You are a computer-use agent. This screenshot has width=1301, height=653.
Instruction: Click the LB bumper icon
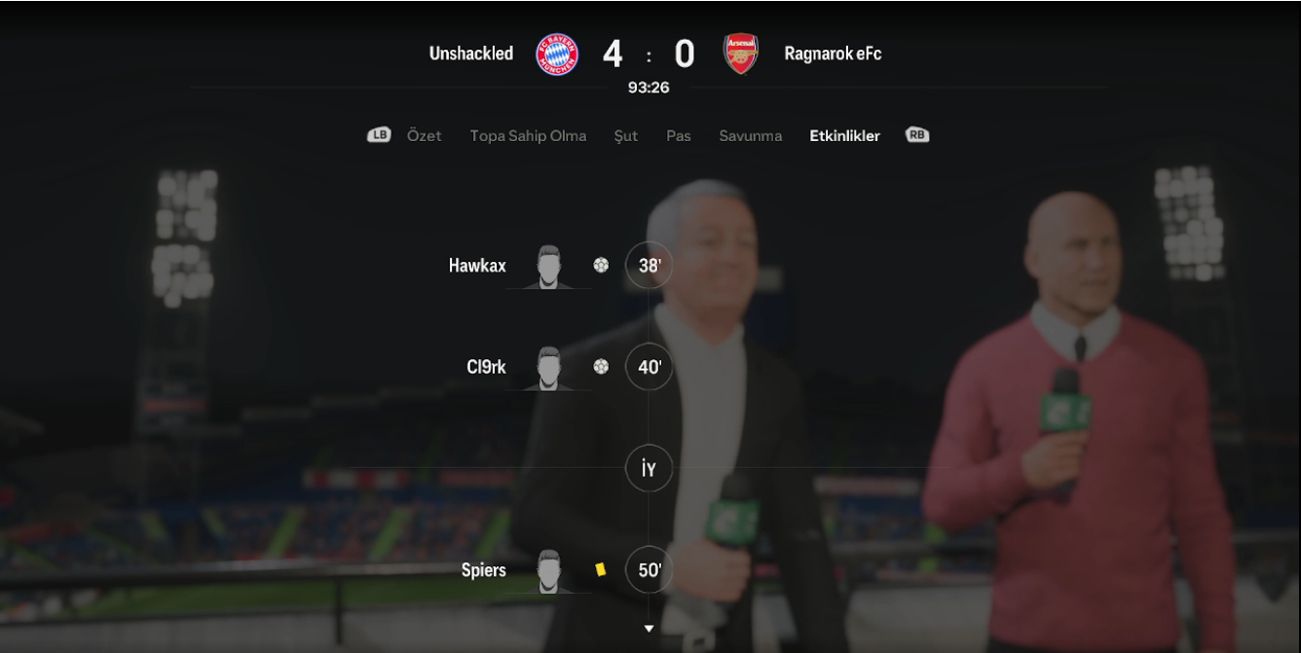(379, 135)
